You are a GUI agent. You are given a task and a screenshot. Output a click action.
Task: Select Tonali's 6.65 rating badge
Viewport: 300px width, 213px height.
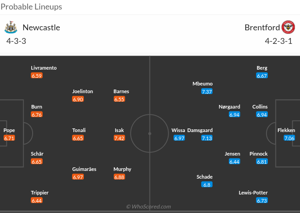click(78, 138)
